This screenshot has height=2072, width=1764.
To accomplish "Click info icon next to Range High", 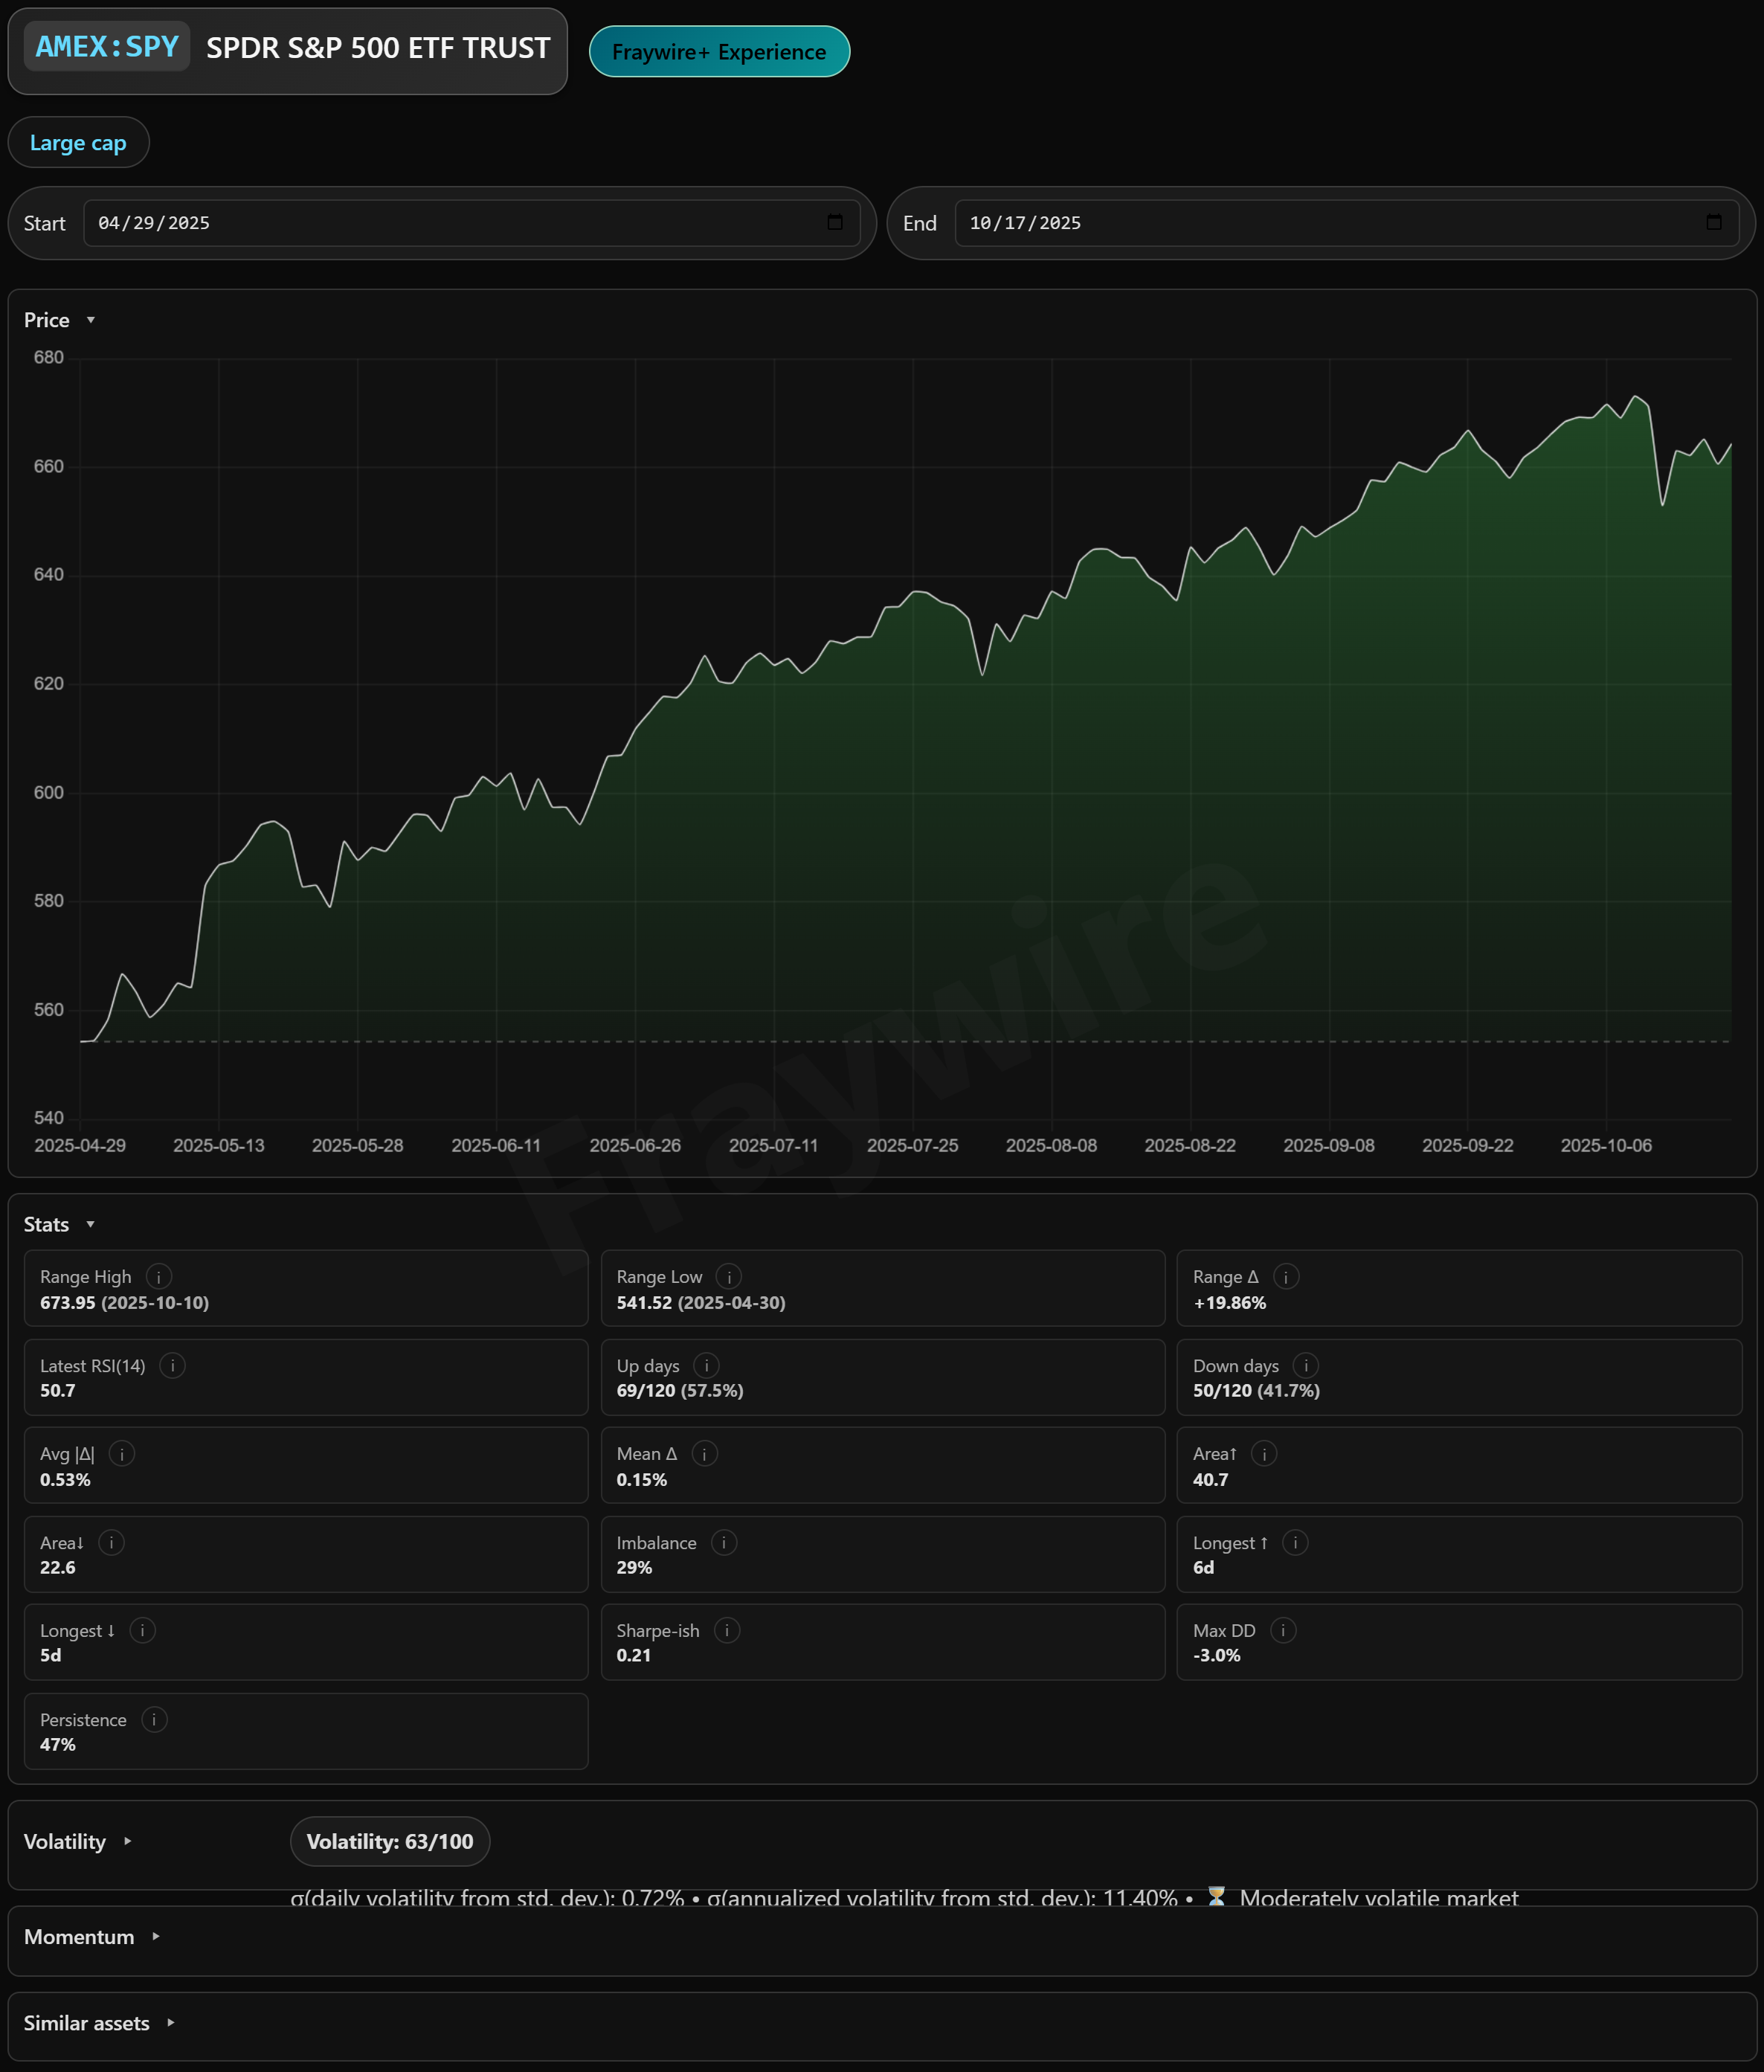I will [x=159, y=1276].
